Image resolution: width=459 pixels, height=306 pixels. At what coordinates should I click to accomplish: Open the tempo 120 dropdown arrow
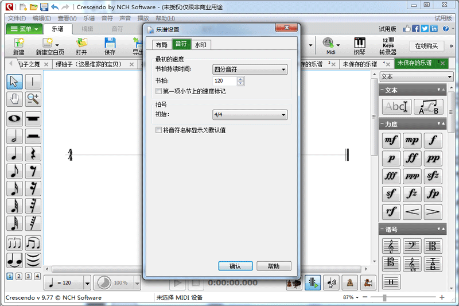pyautogui.click(x=87, y=283)
